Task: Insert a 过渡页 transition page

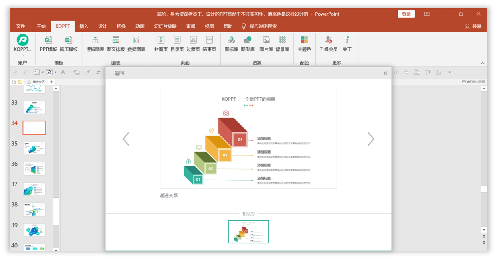Action: pos(193,43)
